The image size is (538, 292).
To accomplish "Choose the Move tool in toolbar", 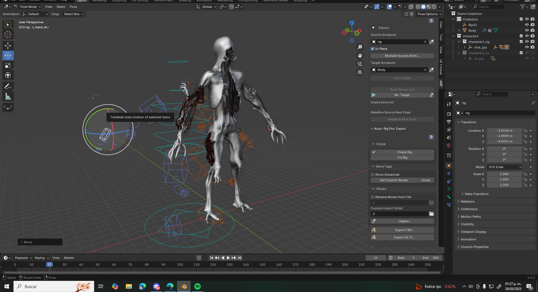I will [8, 46].
